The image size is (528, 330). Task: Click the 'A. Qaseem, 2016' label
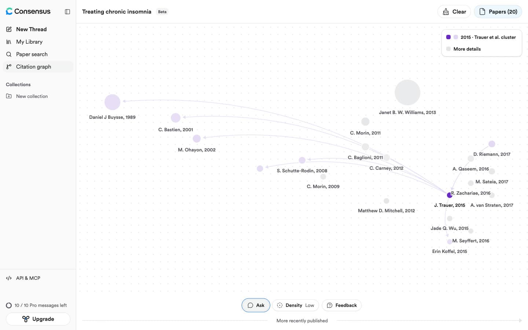[x=471, y=169]
